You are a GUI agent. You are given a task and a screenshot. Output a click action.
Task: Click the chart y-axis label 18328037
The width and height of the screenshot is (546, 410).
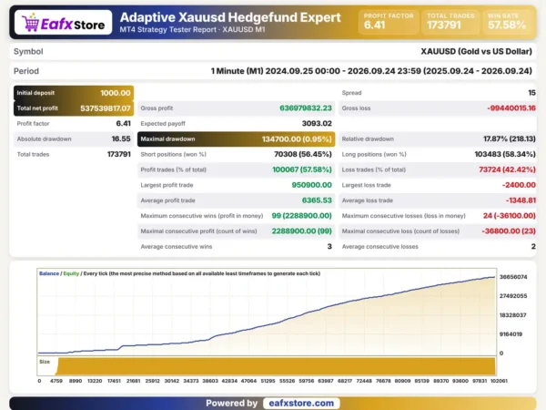click(x=513, y=315)
